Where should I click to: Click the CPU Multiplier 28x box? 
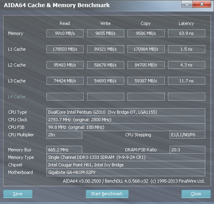pos(64,135)
